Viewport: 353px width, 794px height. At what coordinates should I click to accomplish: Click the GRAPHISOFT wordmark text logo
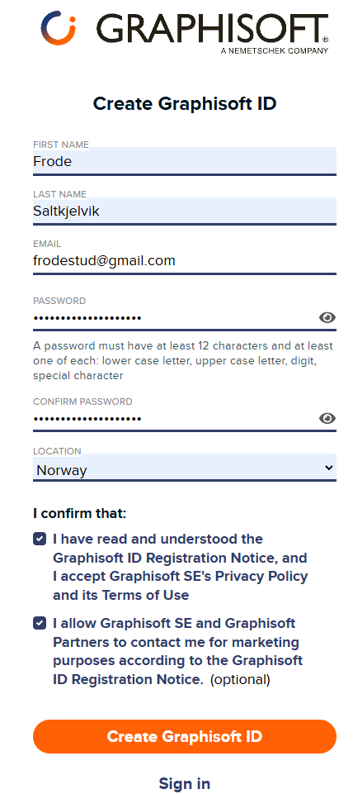click(213, 30)
